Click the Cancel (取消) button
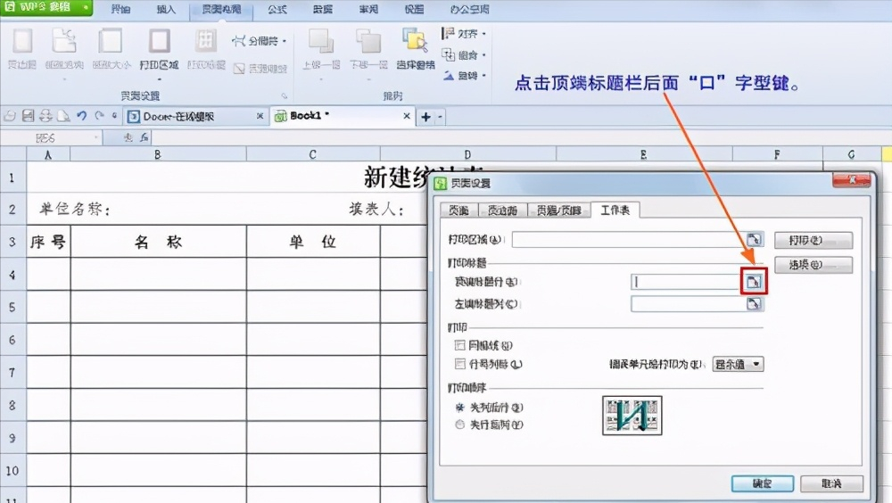The height and width of the screenshot is (503, 892). (831, 483)
